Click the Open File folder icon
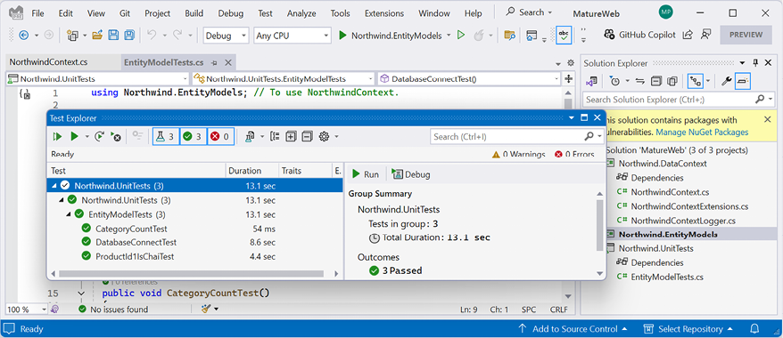783x338 pixels. [x=97, y=36]
